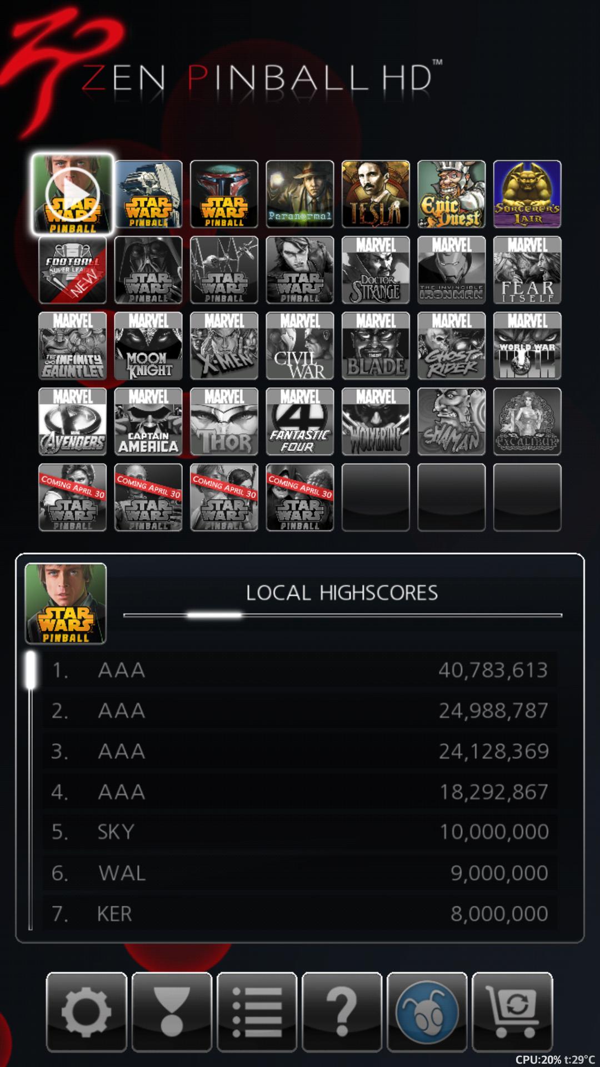Screen dimensions: 600x1067
Task: Choose the Marvel Captain America table
Action: (148, 422)
